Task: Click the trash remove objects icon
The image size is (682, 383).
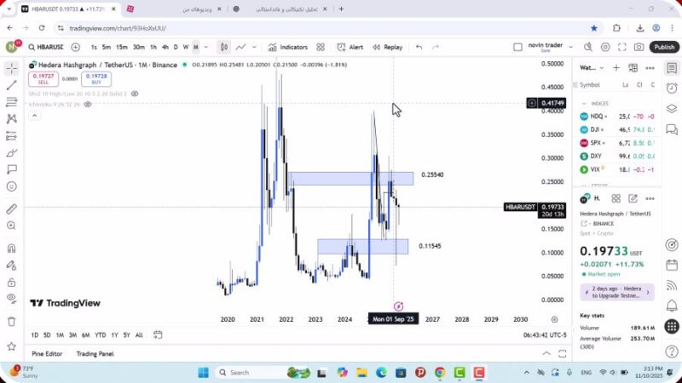Action: click(11, 321)
